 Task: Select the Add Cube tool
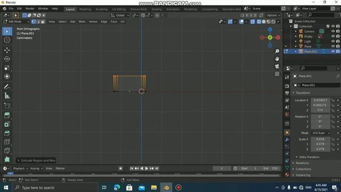7,106
